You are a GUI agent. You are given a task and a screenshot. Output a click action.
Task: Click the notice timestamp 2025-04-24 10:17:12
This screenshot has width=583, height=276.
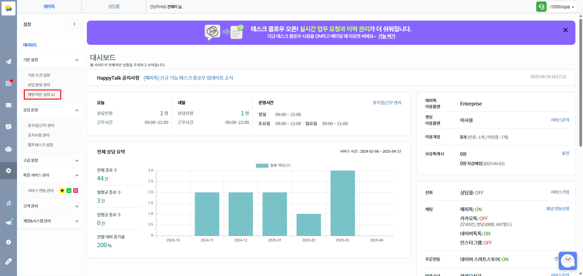[x=548, y=77]
